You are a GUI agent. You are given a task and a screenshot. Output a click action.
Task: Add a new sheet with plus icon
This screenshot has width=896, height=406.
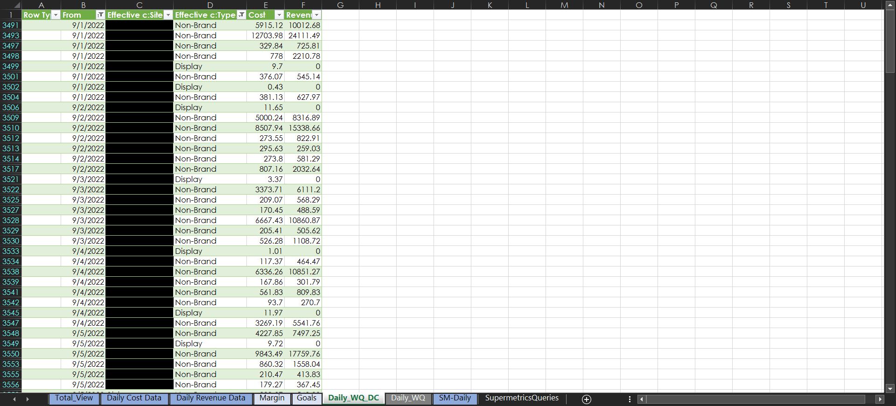click(x=587, y=399)
